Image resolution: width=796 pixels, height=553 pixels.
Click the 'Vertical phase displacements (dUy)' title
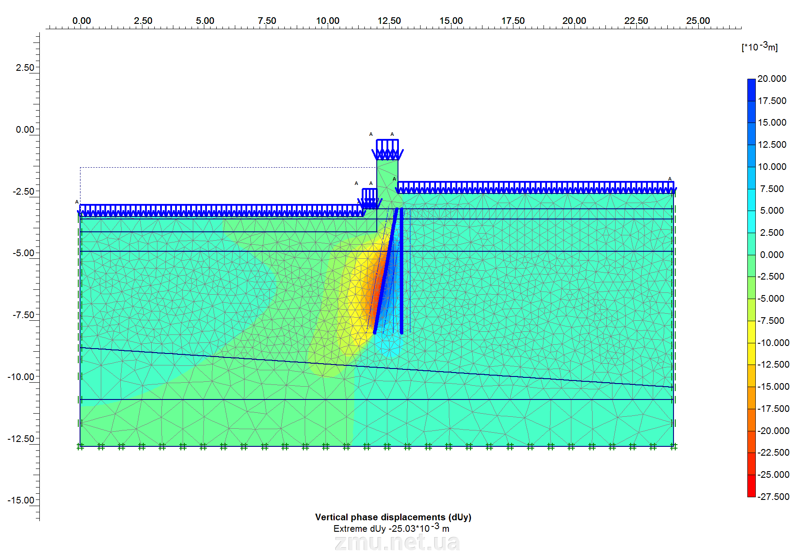(x=393, y=517)
